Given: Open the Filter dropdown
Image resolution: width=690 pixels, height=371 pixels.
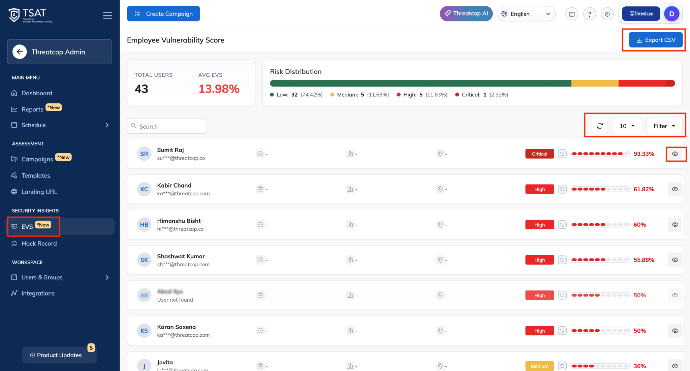Looking at the screenshot, I should [664, 126].
